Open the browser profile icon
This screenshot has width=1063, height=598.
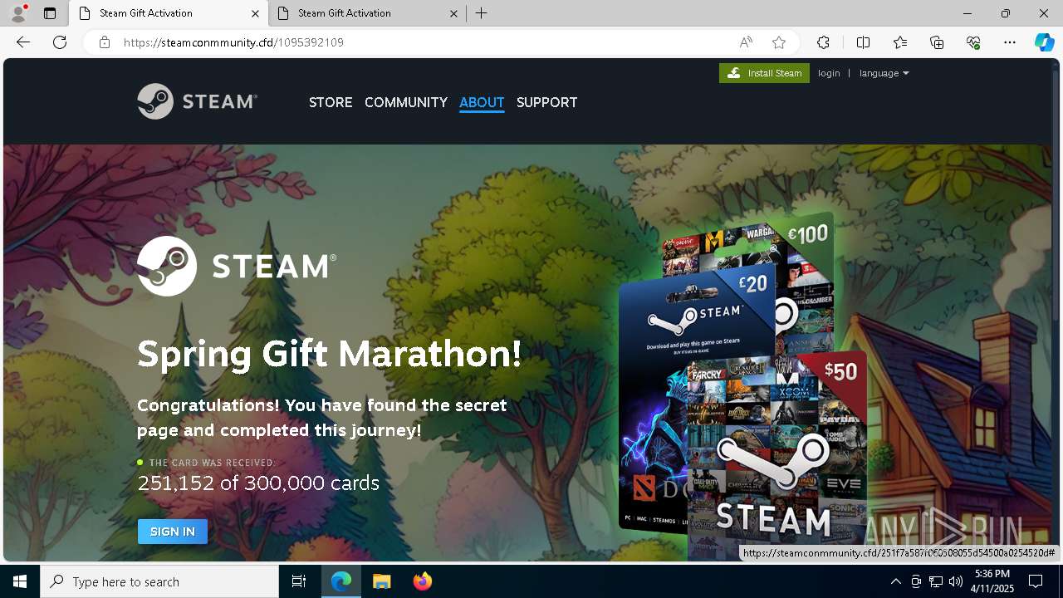[x=17, y=13]
